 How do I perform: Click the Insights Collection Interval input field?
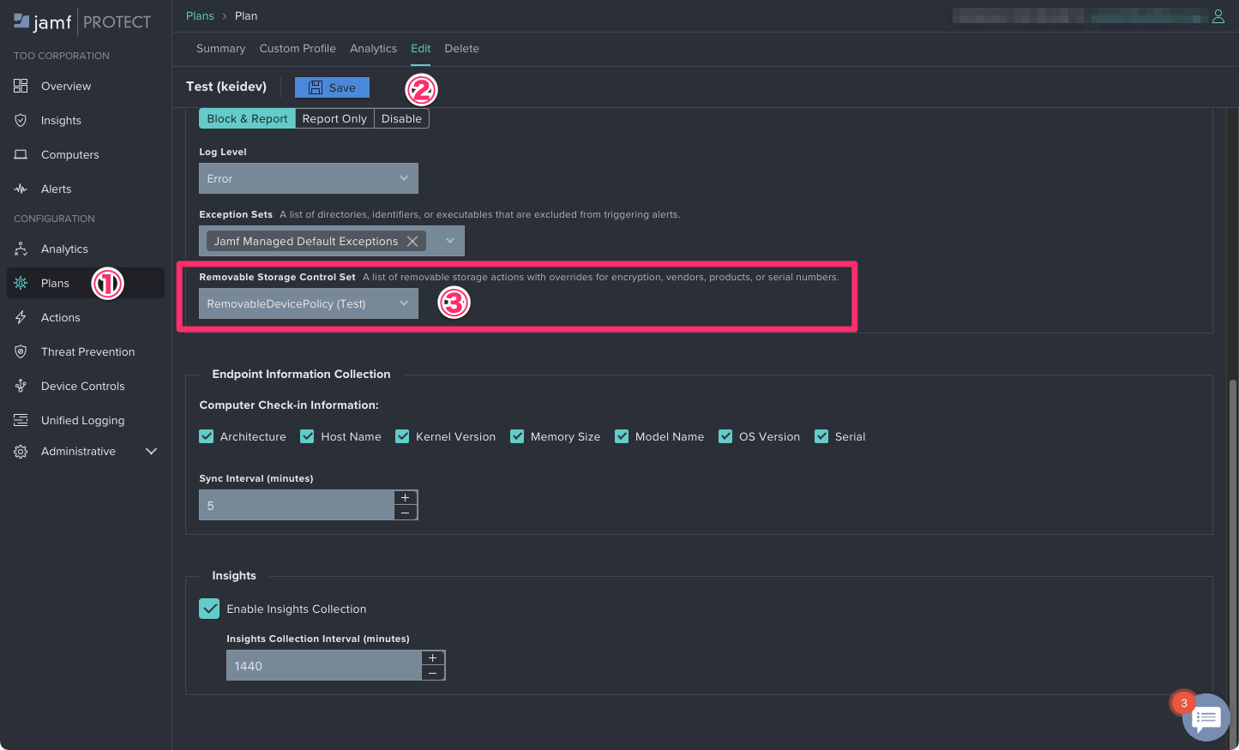pos(324,665)
